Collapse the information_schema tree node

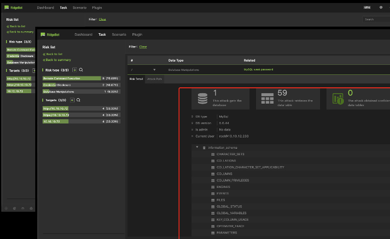click(197, 147)
